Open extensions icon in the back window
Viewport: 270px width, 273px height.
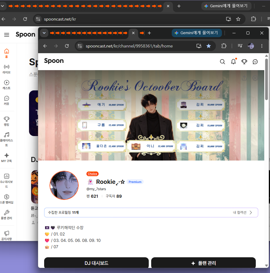pyautogui.click(x=253, y=19)
